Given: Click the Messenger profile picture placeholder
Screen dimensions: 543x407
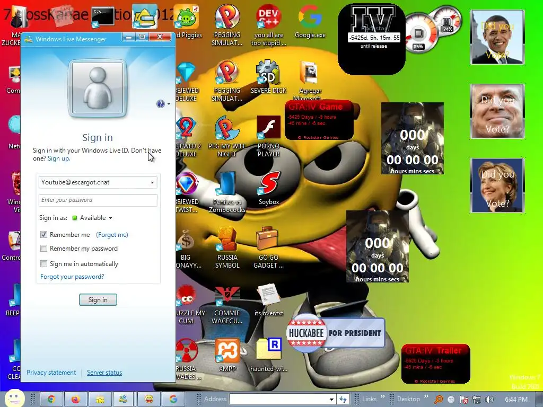Looking at the screenshot, I should pos(98,89).
